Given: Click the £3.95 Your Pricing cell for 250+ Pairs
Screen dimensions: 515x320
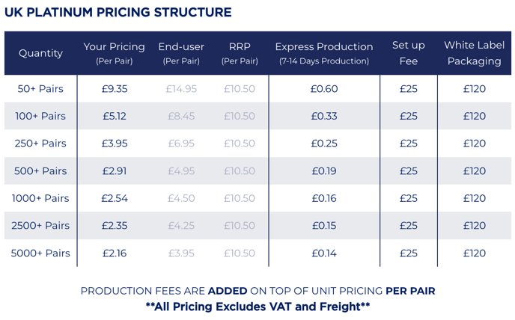Looking at the screenshot, I should 115,144.
